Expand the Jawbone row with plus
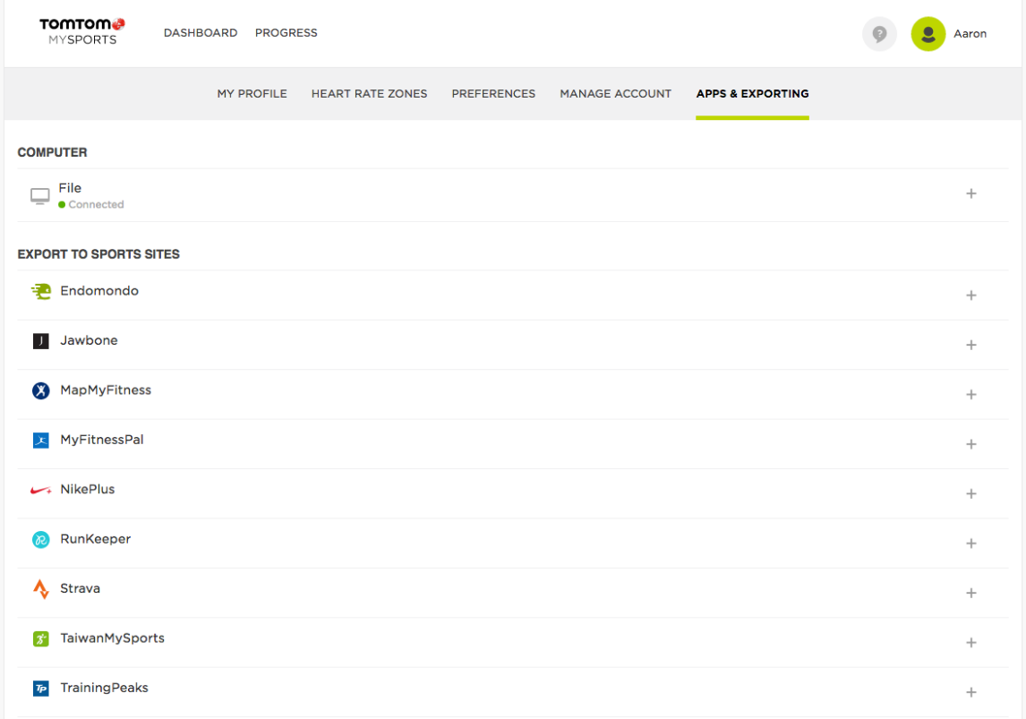Screen dimensions: 1026x719 (971, 345)
